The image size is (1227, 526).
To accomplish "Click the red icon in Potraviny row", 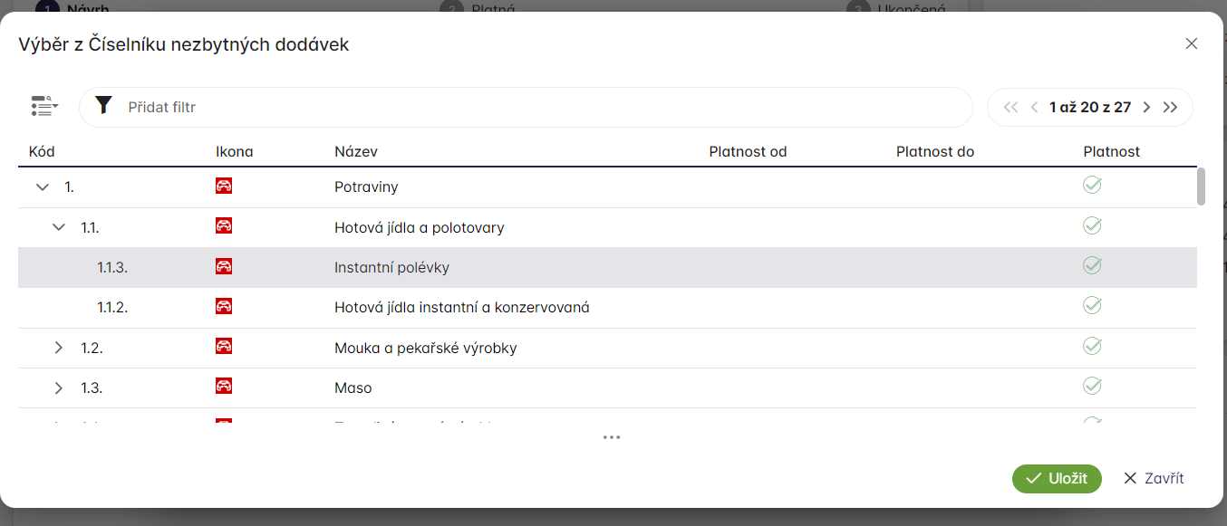I will 224,186.
